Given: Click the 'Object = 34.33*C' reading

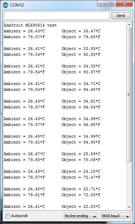Looking at the screenshot, I should tap(81, 66).
